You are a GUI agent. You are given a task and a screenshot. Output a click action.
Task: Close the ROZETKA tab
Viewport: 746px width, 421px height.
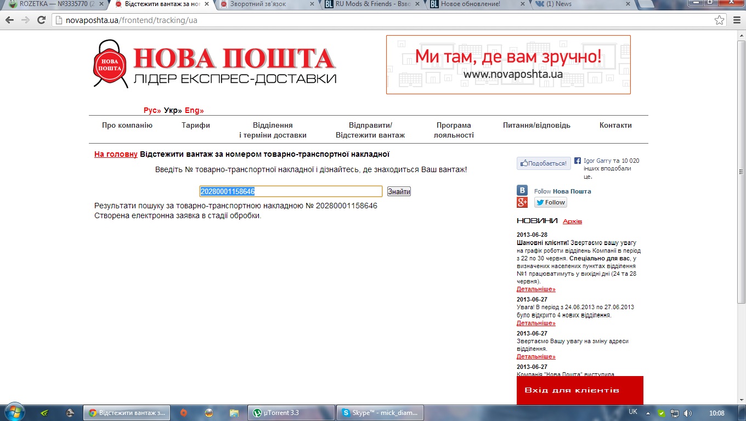tap(101, 4)
